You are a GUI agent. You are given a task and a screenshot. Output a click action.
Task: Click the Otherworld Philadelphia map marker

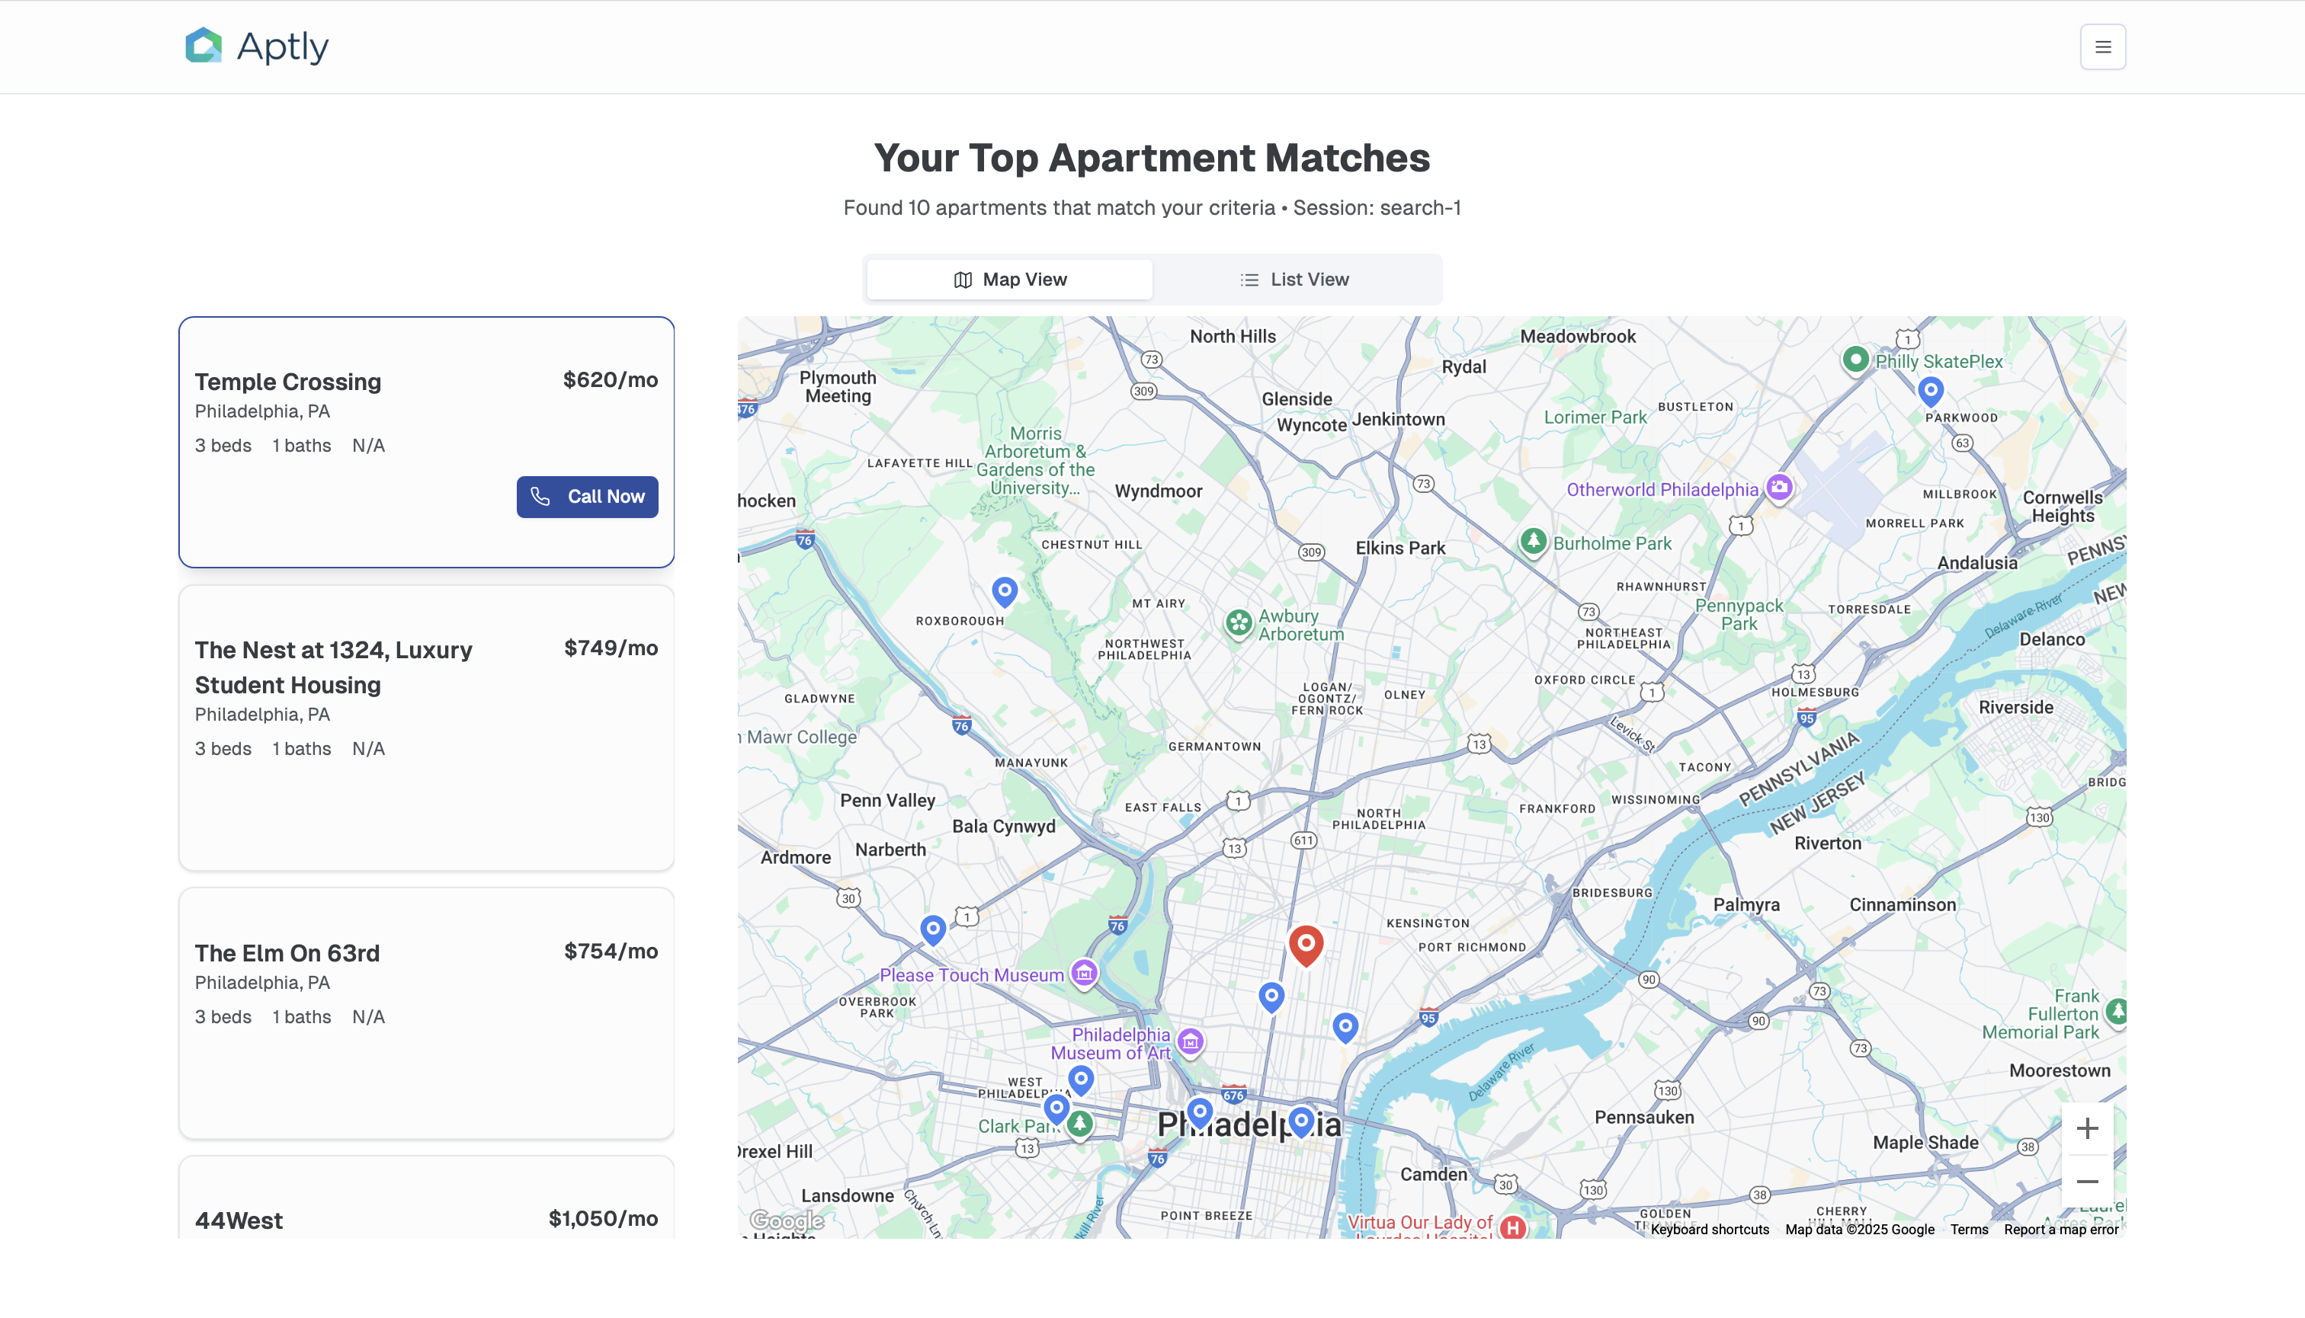[x=1779, y=488]
